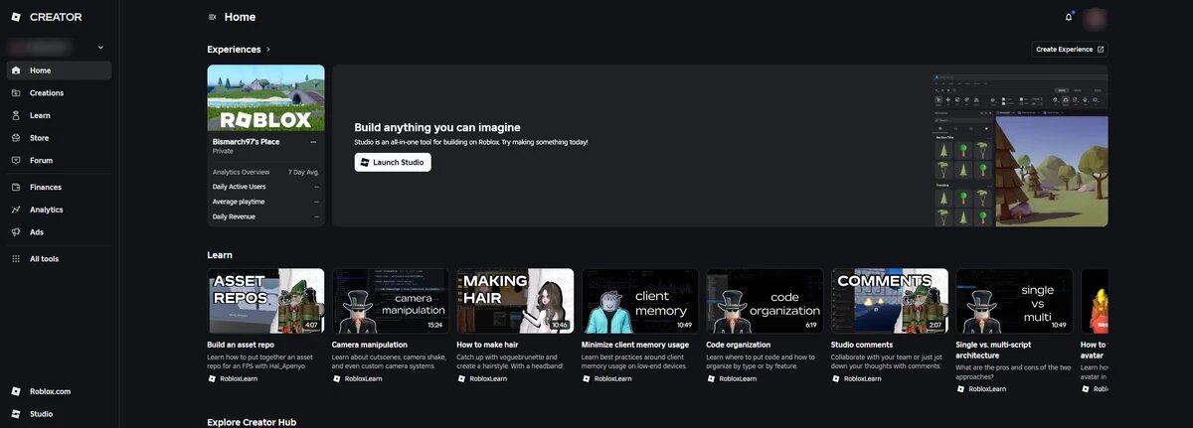The height and width of the screenshot is (428, 1193).
Task: Click the Roblox Creator logo
Action: 47,17
